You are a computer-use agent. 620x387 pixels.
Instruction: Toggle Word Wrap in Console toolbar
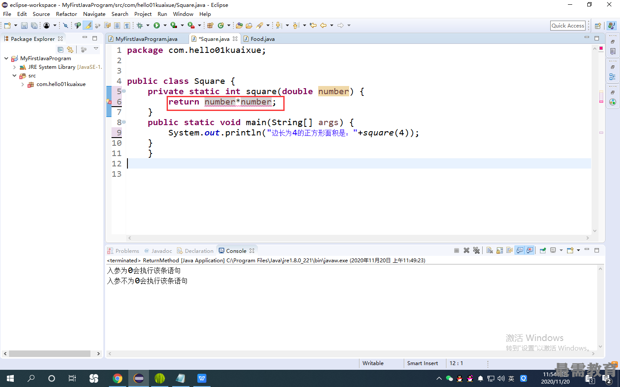point(510,250)
